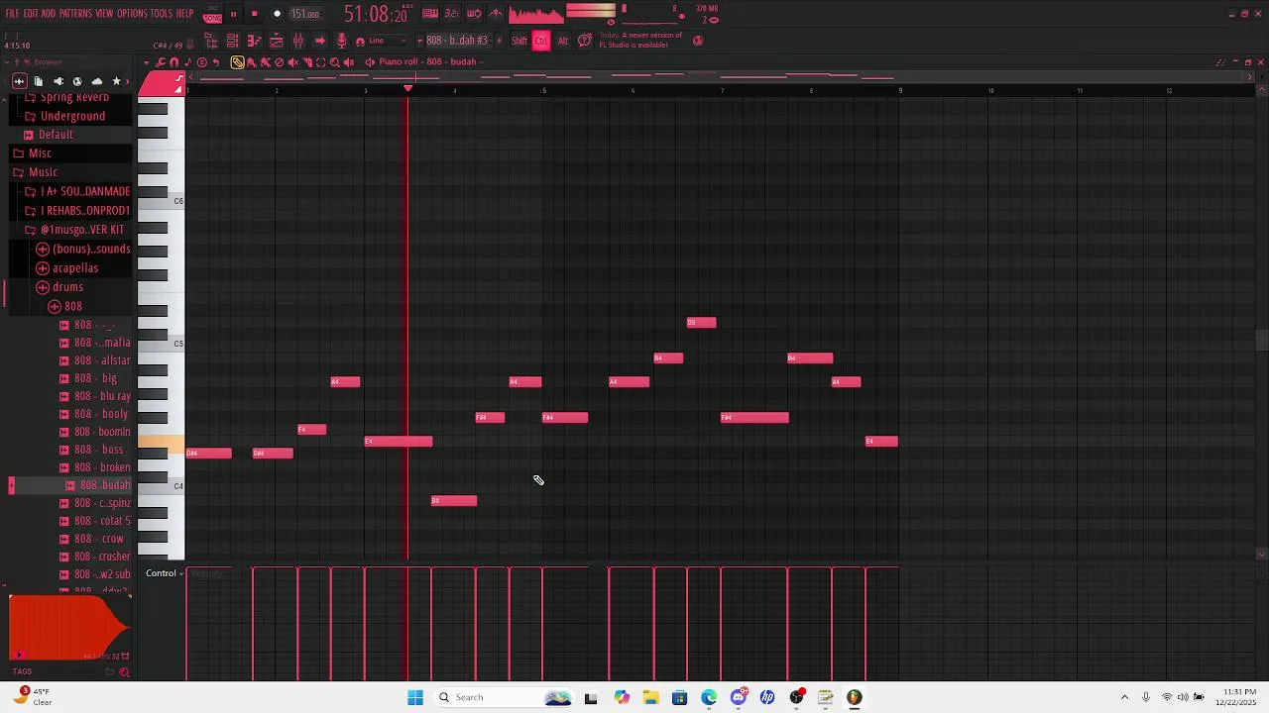Image resolution: width=1269 pixels, height=713 pixels.
Task: Open the FILE menu
Action: 12,14
